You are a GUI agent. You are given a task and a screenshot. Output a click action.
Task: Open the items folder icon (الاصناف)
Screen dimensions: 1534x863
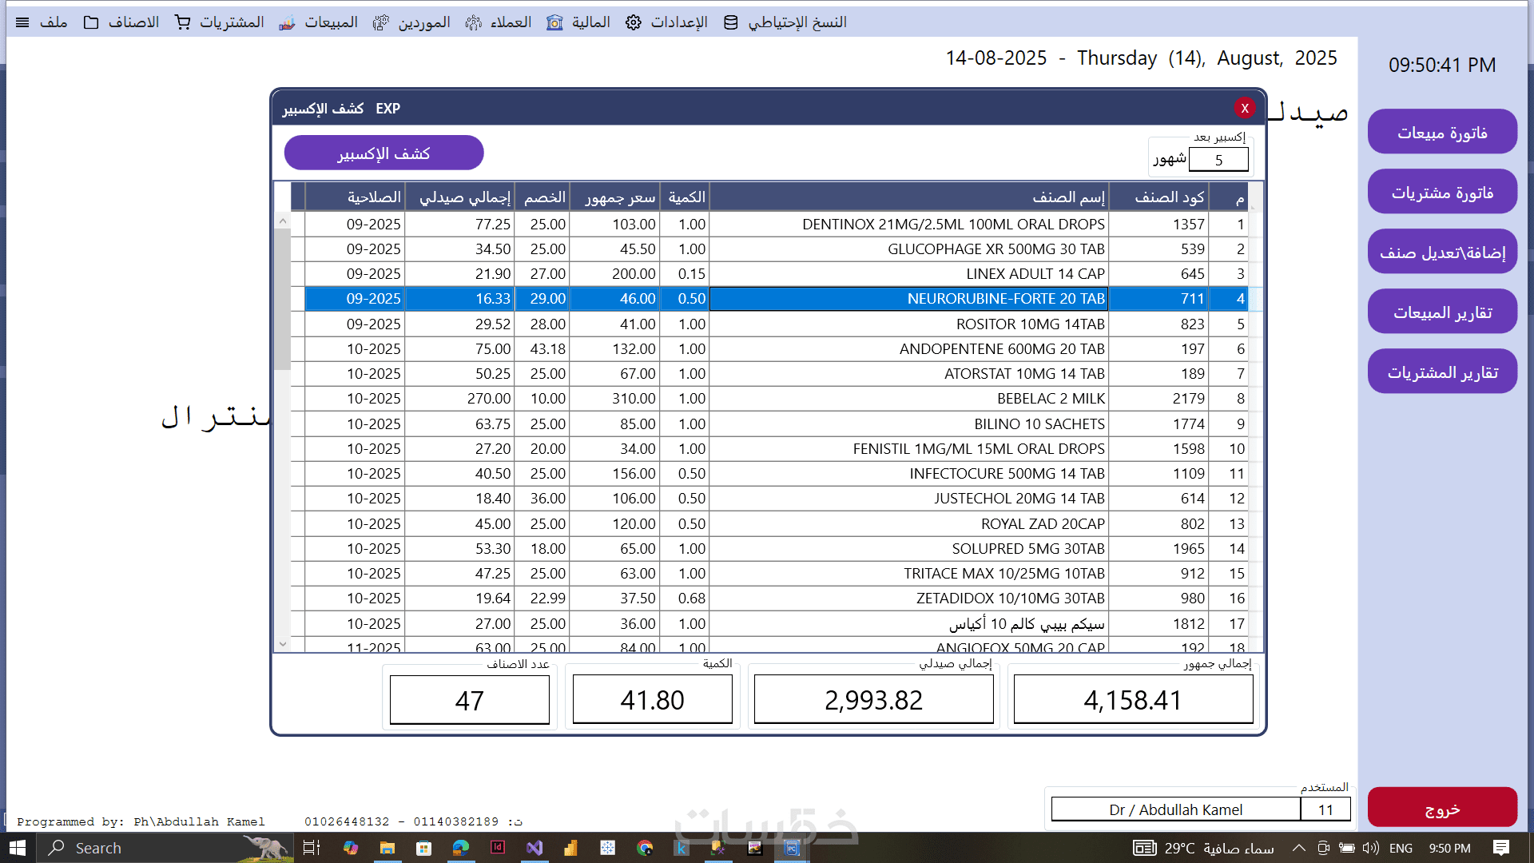(91, 22)
